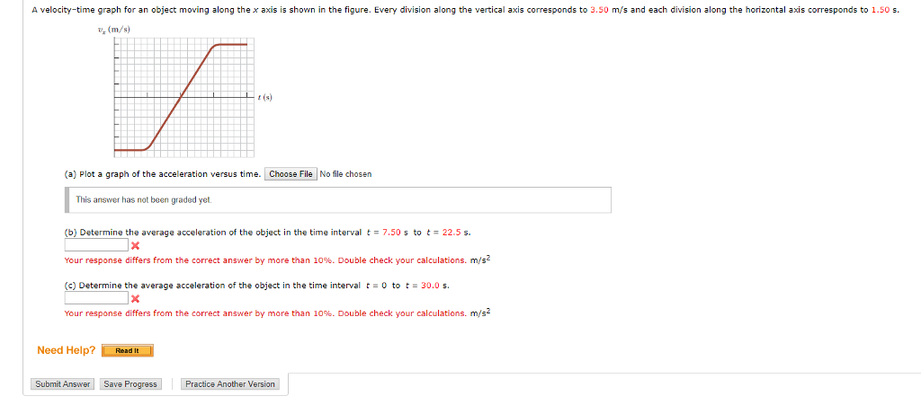Click the Submit Answer button
Image resolution: width=921 pixels, height=405 pixels.
(62, 384)
